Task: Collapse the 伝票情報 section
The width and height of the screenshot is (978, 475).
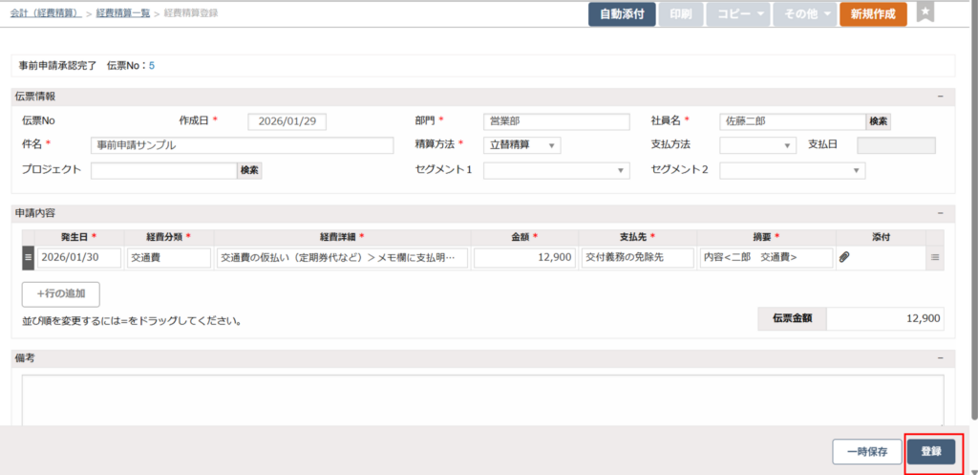Action: [x=940, y=97]
